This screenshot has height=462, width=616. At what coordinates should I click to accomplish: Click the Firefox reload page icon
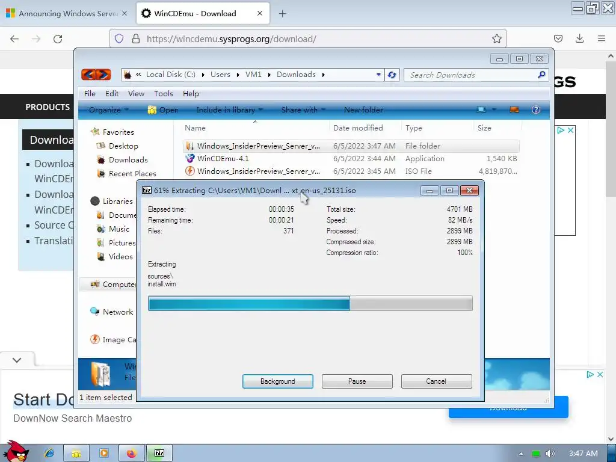click(58, 39)
